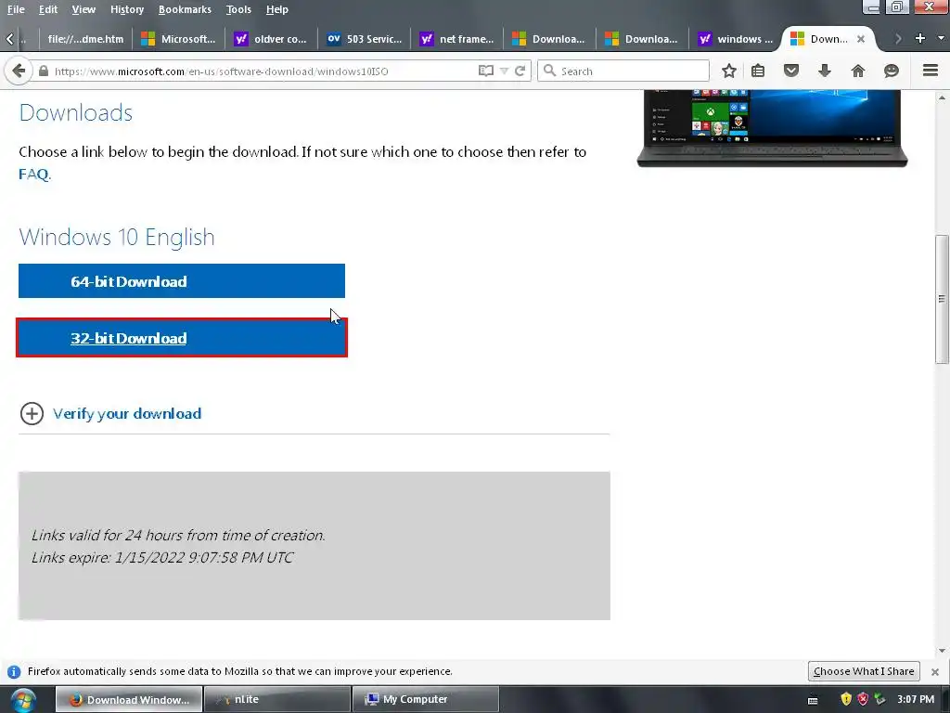Screen dimensions: 950x713
Task: Open the Bookmarks menu
Action: click(x=185, y=9)
